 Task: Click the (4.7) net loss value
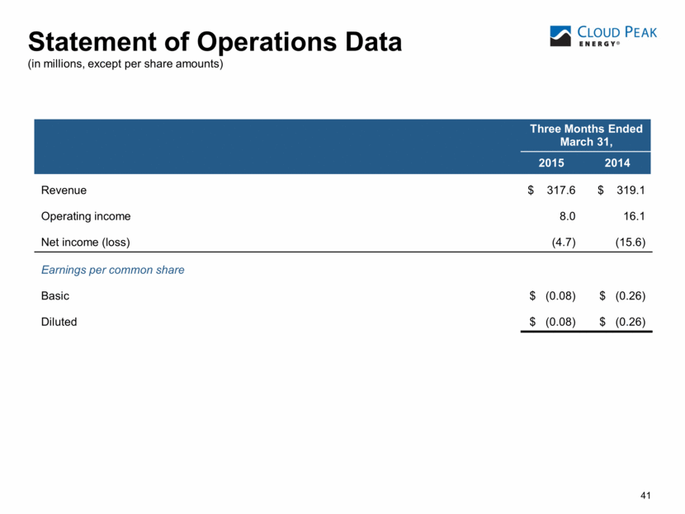pos(563,243)
